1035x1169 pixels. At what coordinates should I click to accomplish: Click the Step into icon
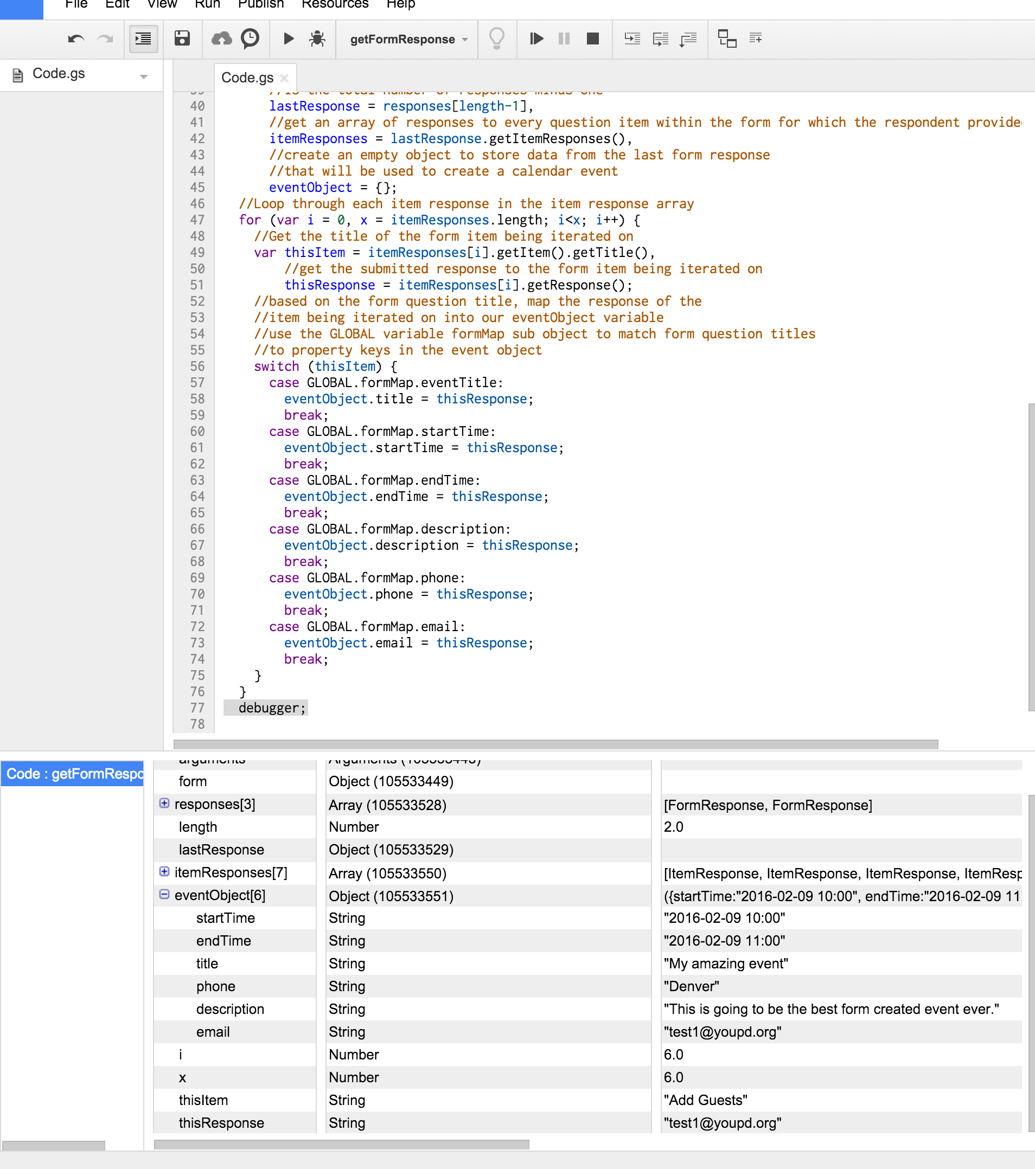631,39
